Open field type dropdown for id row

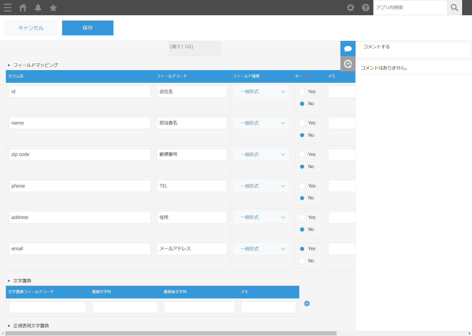click(x=261, y=92)
